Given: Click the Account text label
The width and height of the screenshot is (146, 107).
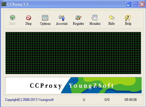Looking at the screenshot, I should [62, 24].
